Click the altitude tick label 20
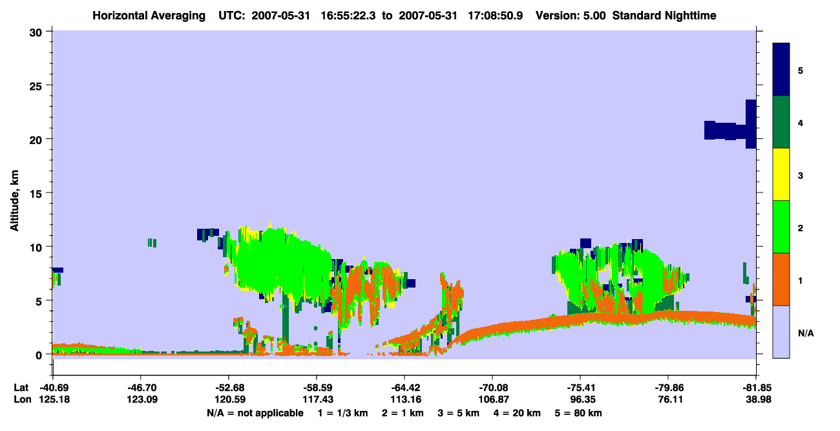Image resolution: width=840 pixels, height=431 pixels. [x=37, y=139]
